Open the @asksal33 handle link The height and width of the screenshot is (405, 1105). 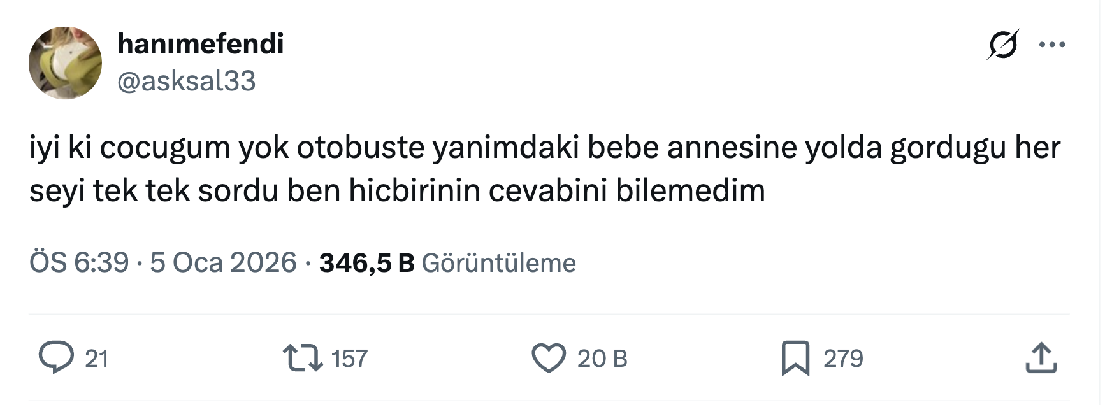187,81
